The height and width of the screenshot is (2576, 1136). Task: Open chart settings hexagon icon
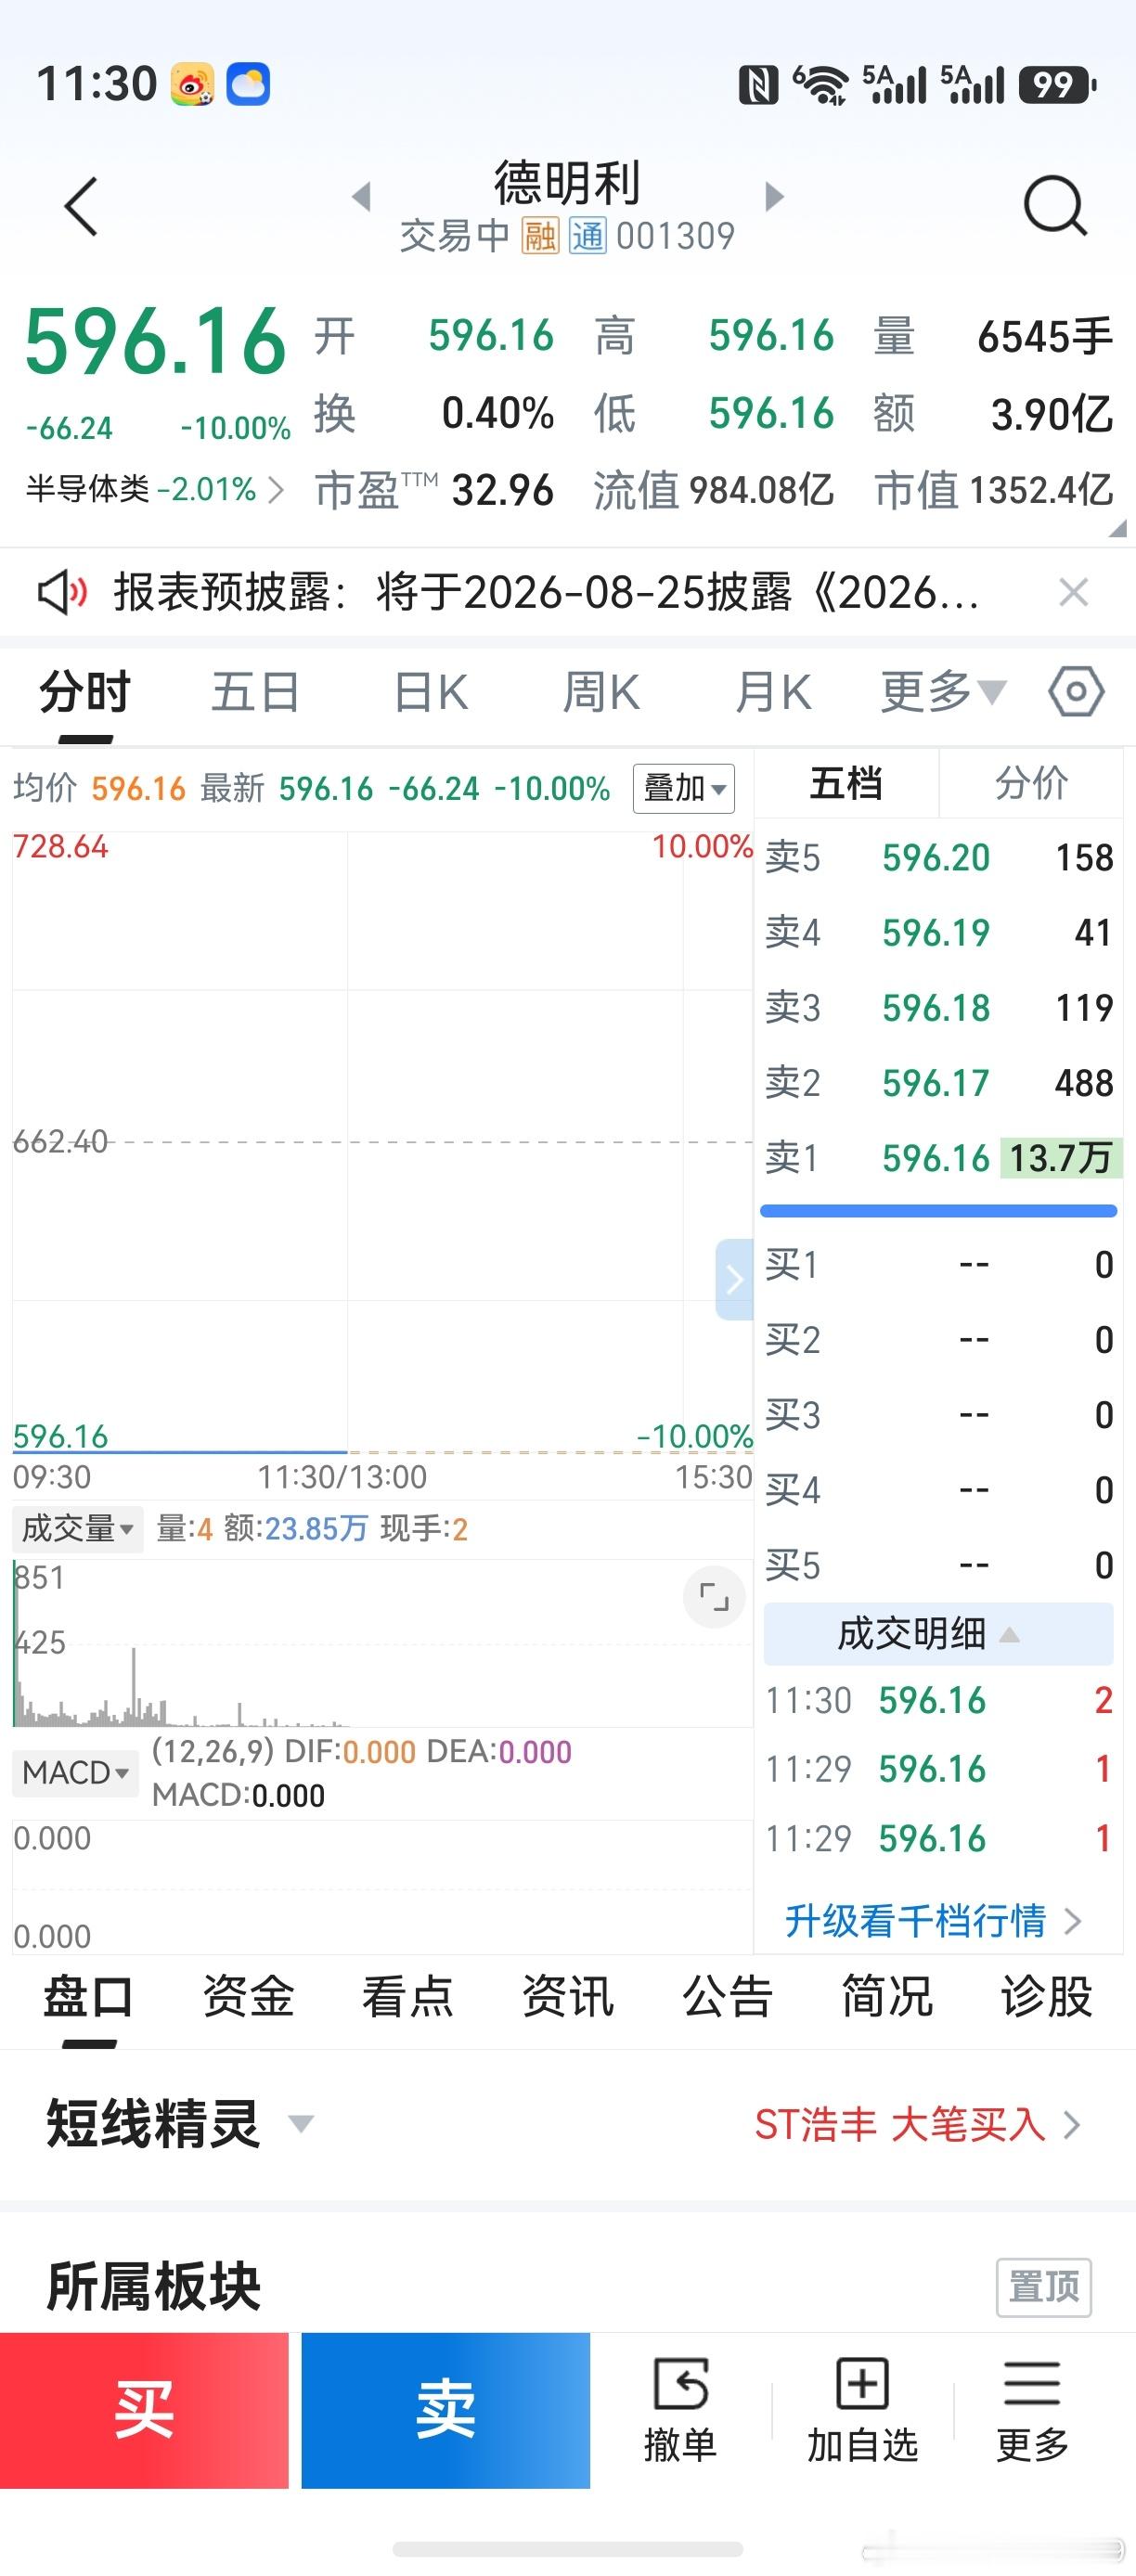click(1076, 691)
